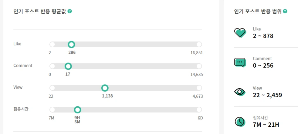Click the Like slider minimum endpoint circle
This screenshot has height=134, width=298.
[x=52, y=44]
